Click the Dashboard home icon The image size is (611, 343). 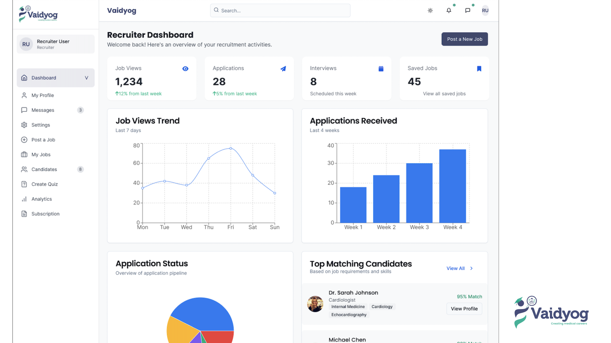[x=24, y=78]
